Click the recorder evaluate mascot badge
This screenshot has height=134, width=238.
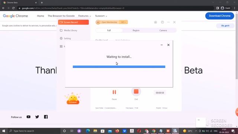click(73, 98)
